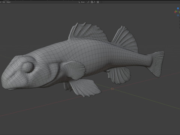Viewport: 180px width, 135px height.
Task: Open the Add menu in viewport header
Action: (4, 2)
